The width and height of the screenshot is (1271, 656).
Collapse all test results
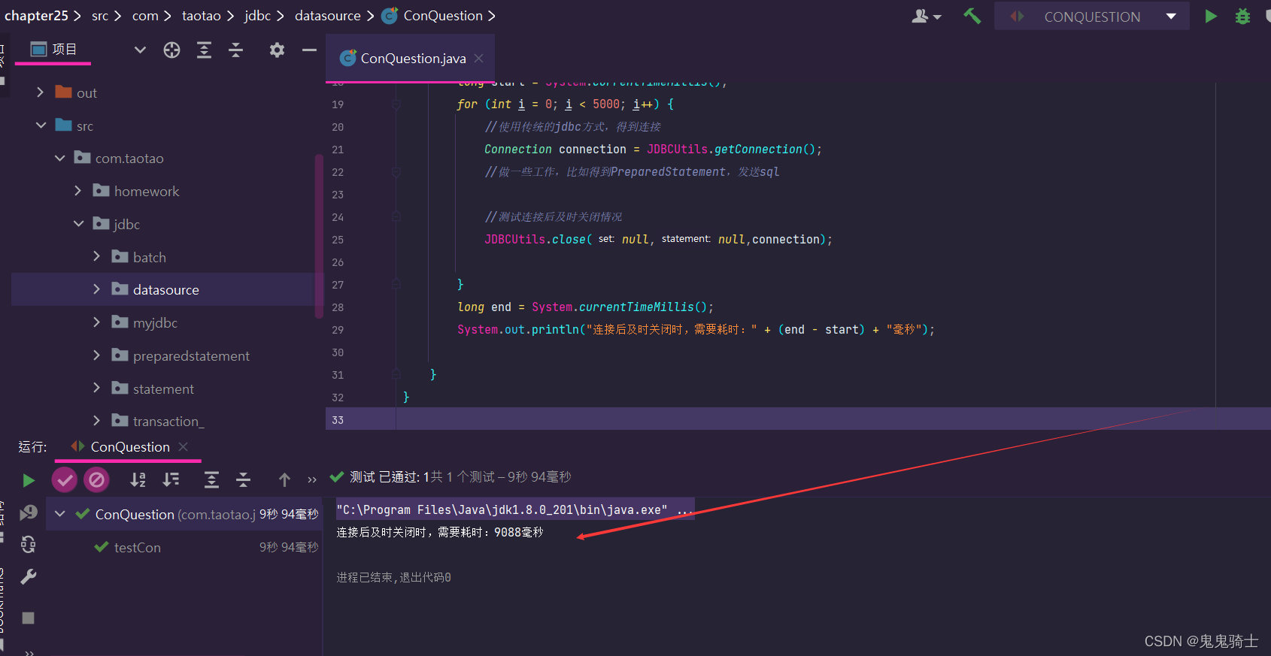(x=243, y=479)
